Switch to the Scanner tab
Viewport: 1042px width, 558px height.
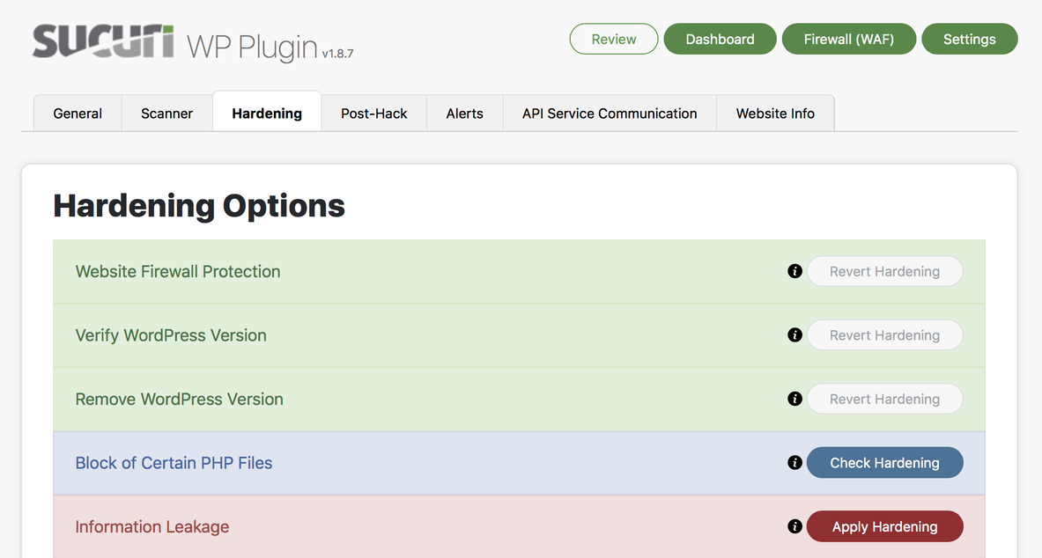pos(166,114)
